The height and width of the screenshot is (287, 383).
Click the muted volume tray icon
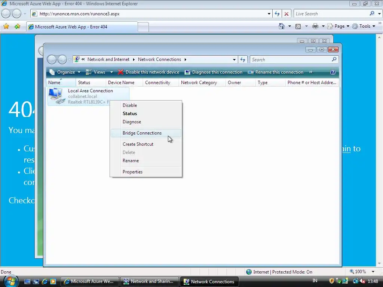pos(362,281)
